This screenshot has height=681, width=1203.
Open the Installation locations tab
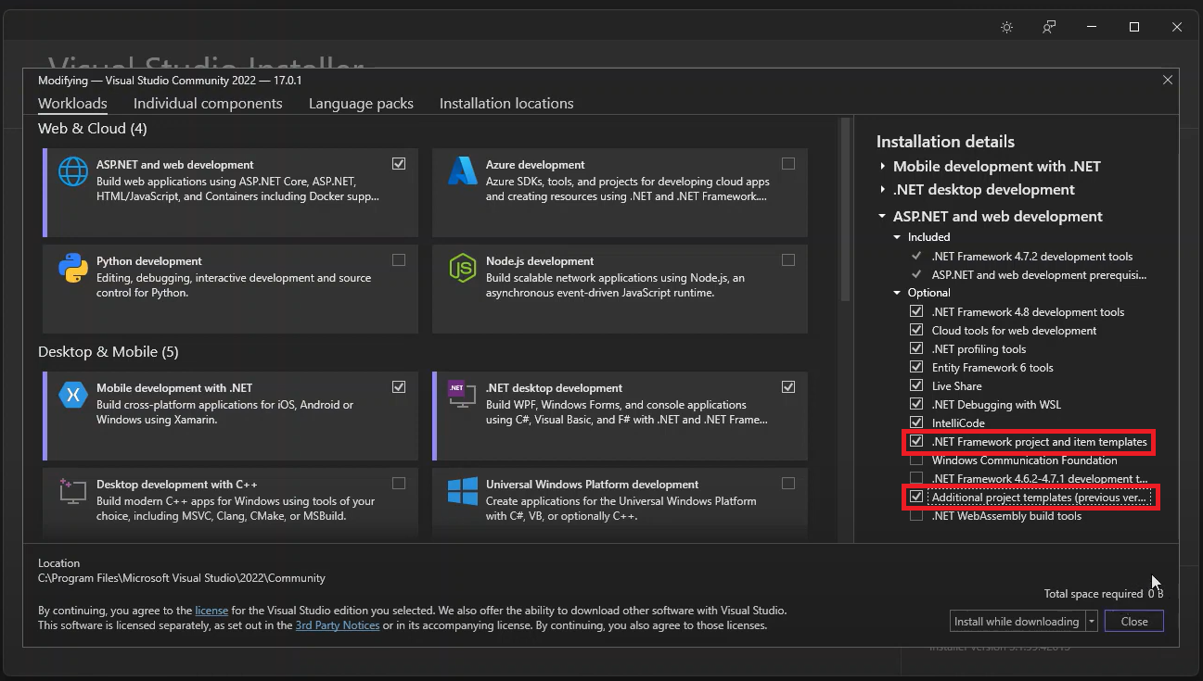(506, 104)
